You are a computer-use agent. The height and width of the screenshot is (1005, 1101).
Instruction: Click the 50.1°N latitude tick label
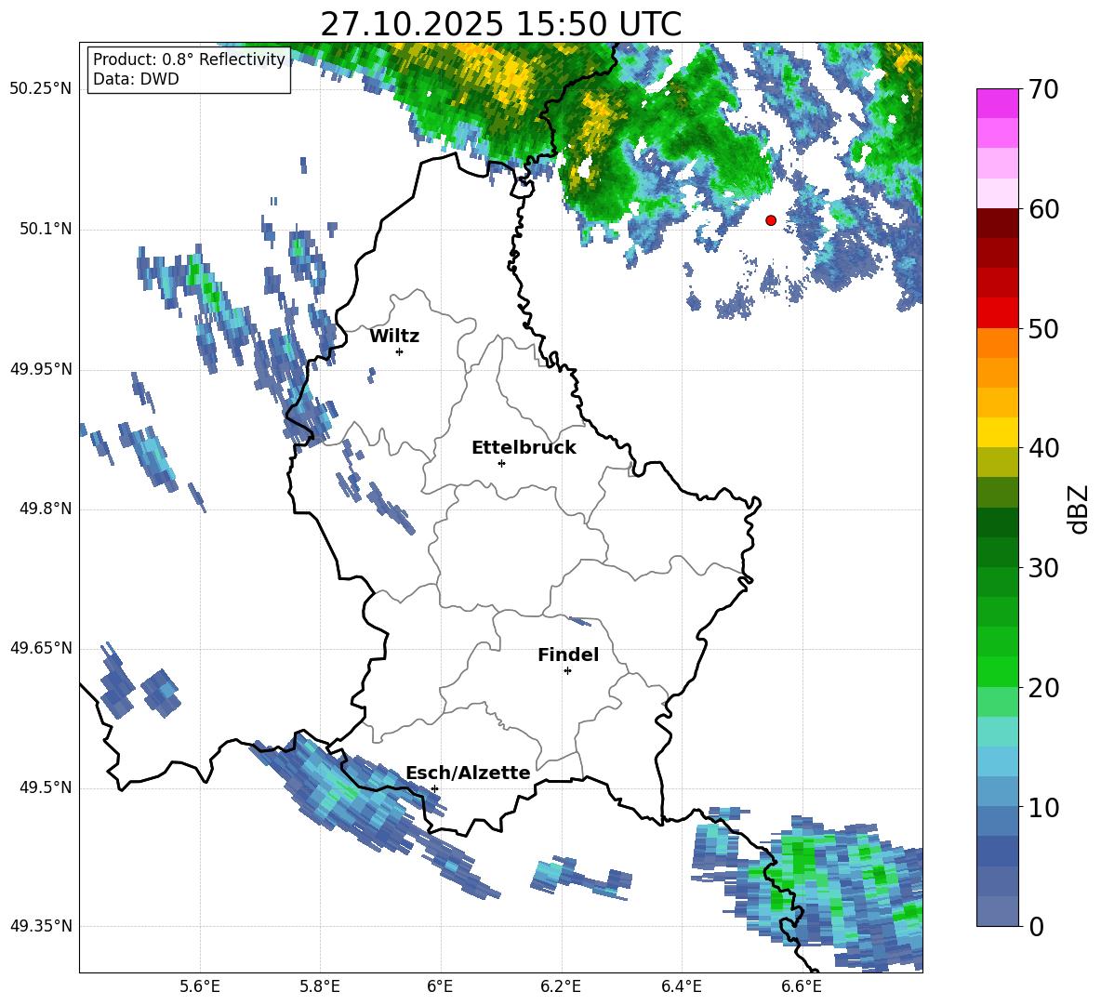[46, 230]
